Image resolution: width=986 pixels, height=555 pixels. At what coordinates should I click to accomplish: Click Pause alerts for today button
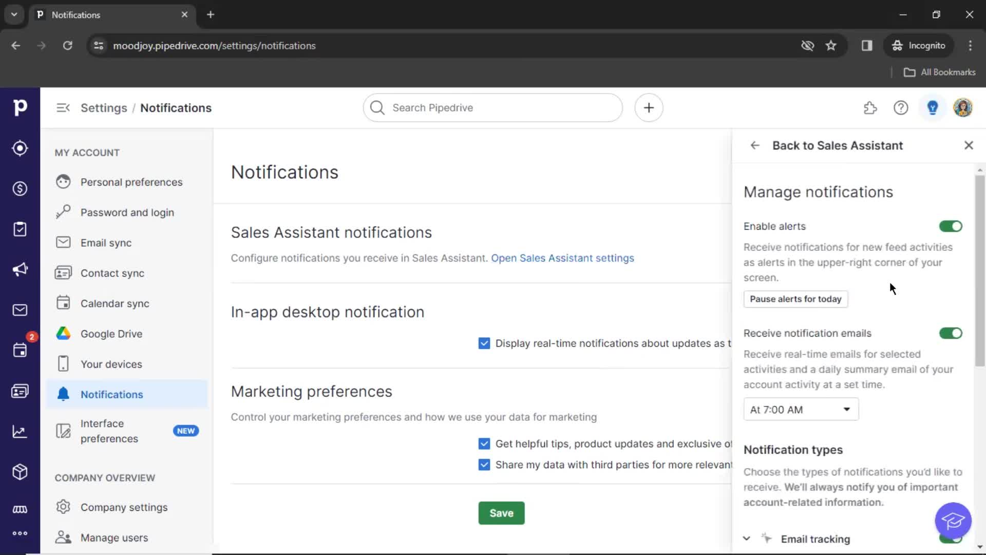coord(795,299)
